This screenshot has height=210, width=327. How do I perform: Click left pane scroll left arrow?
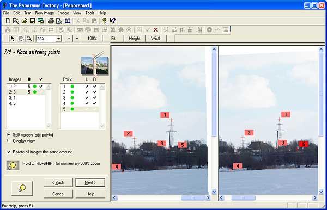click(x=114, y=197)
